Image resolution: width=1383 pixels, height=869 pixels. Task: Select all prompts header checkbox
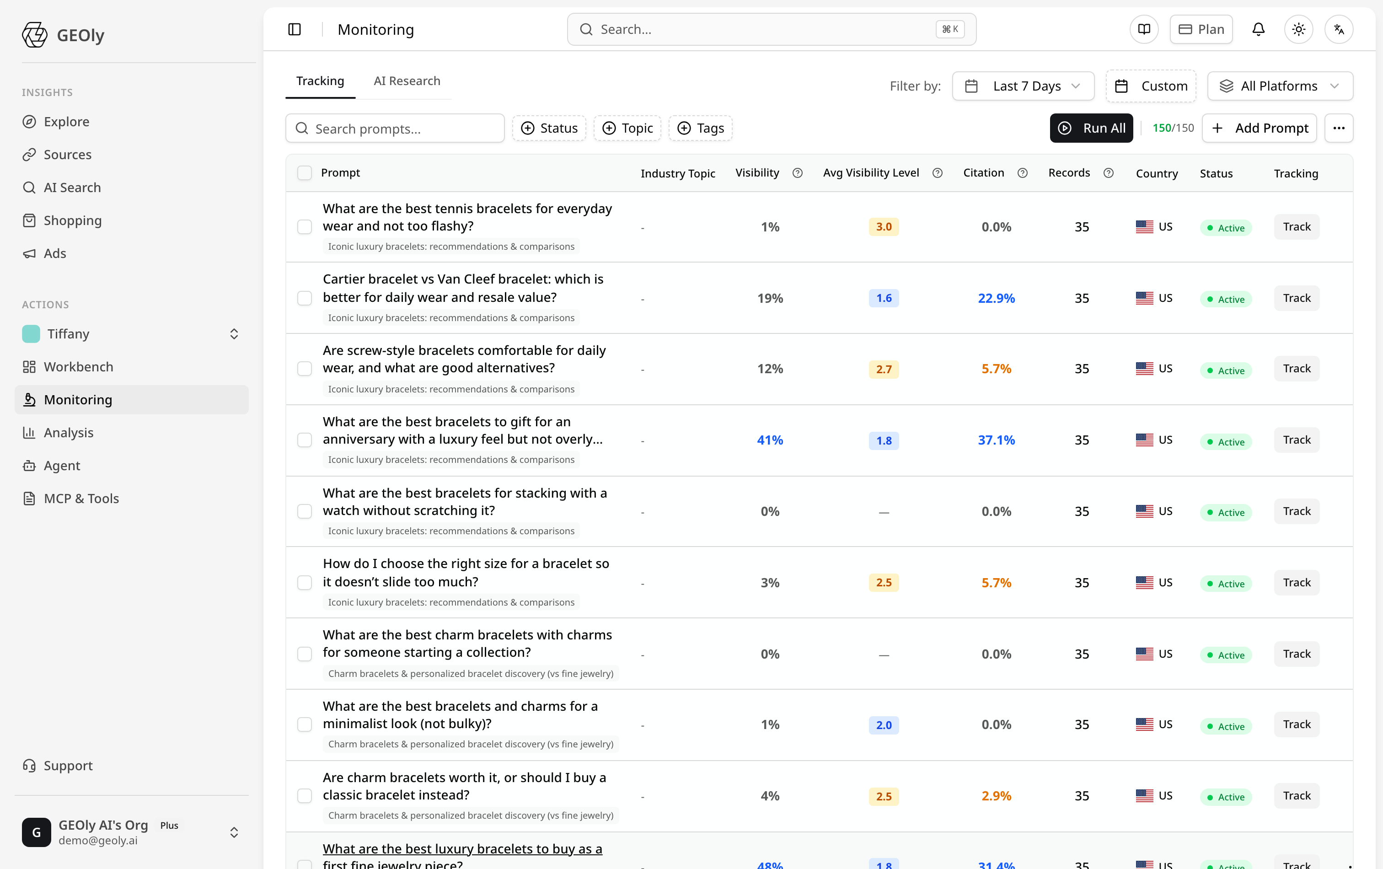tap(305, 173)
